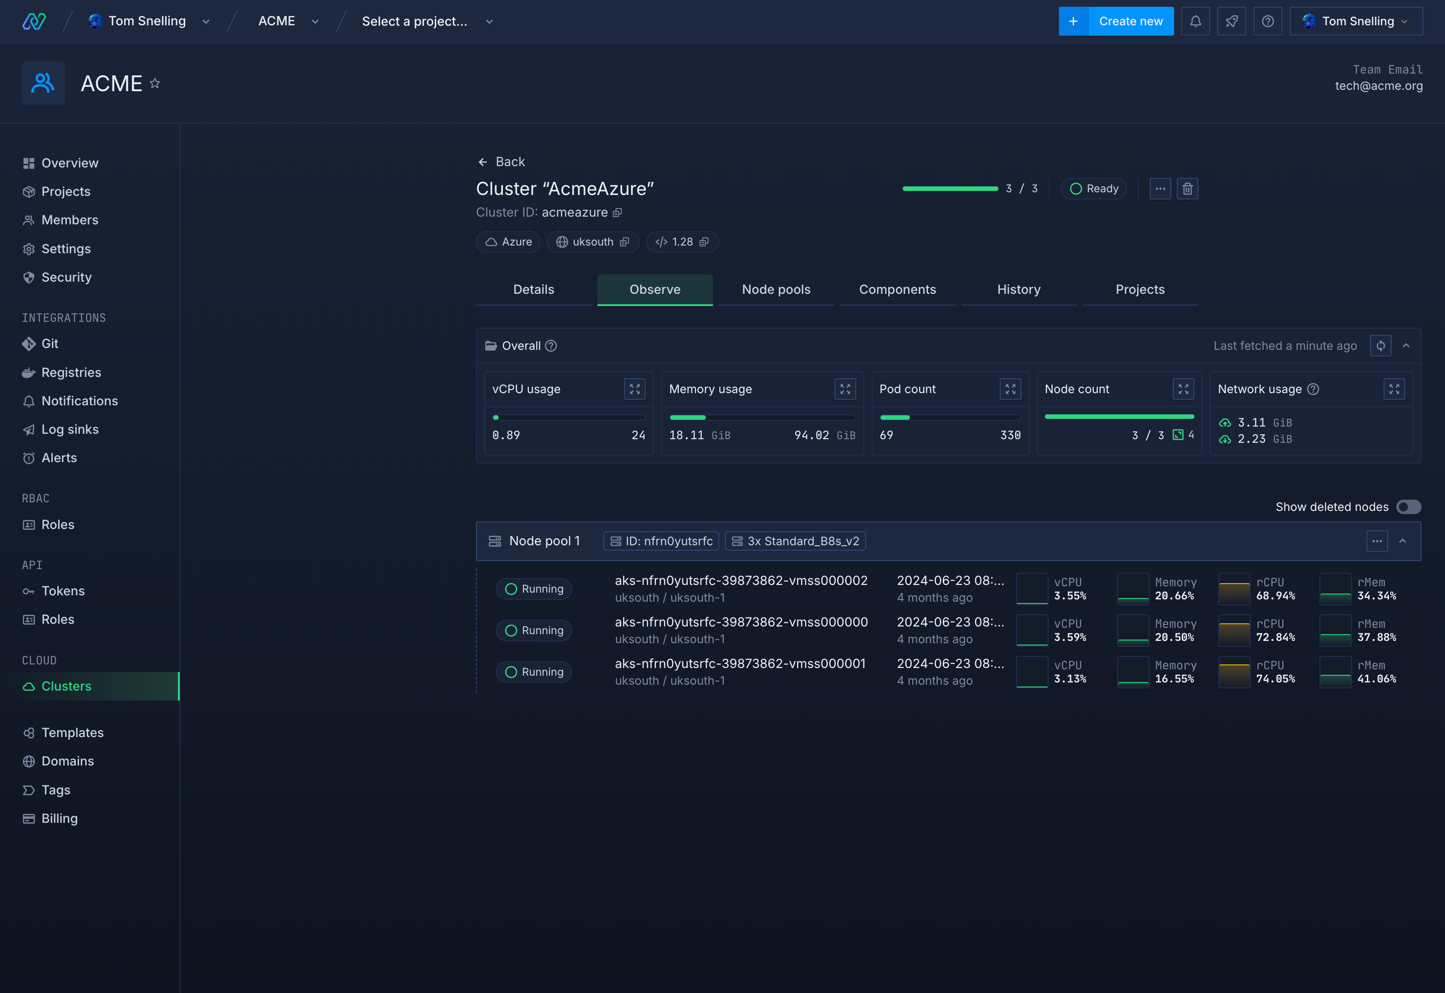Switch to the Components tab
This screenshot has width=1445, height=993.
click(x=897, y=289)
